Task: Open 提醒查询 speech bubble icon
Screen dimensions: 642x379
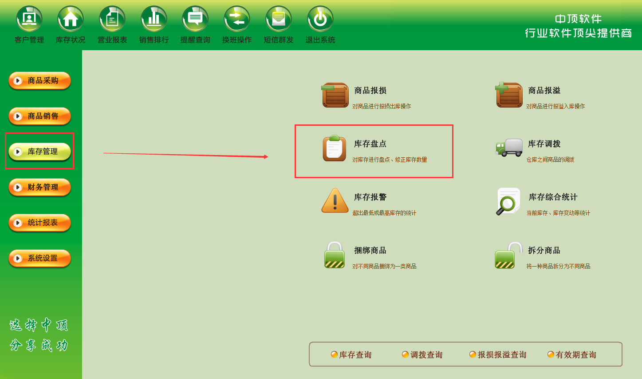Action: (x=195, y=19)
